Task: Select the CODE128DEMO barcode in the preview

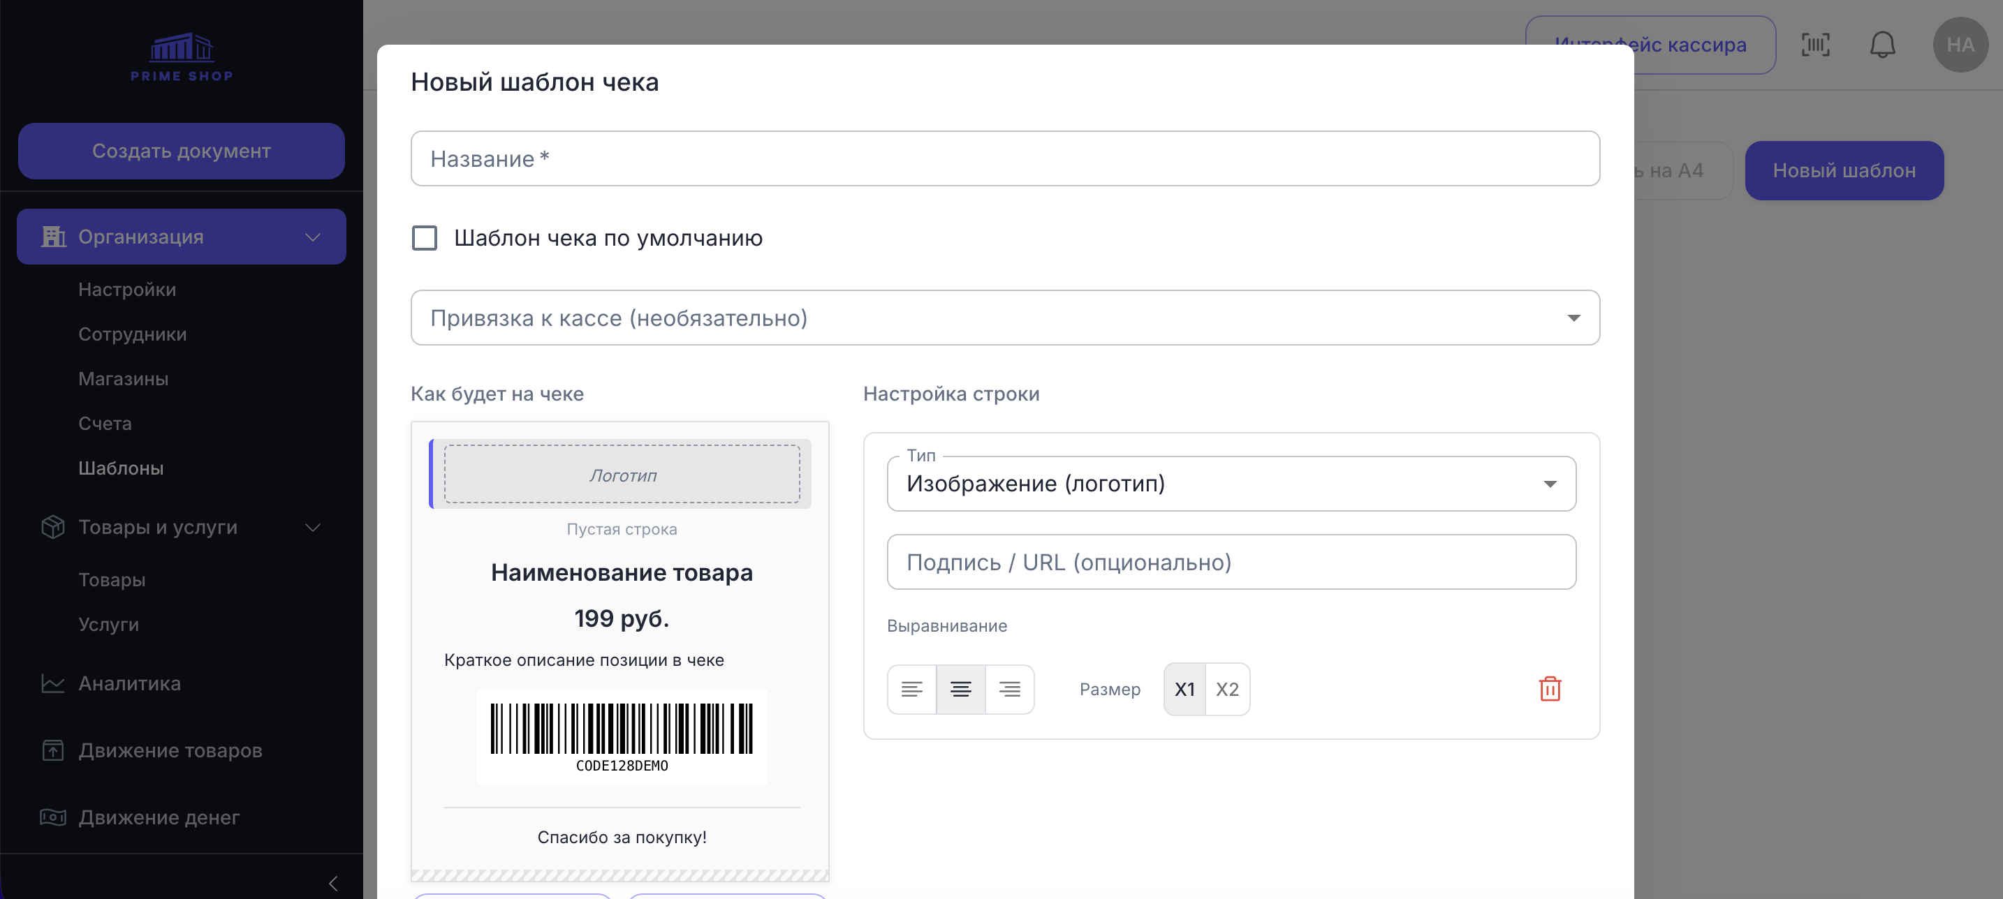Action: 622,736
